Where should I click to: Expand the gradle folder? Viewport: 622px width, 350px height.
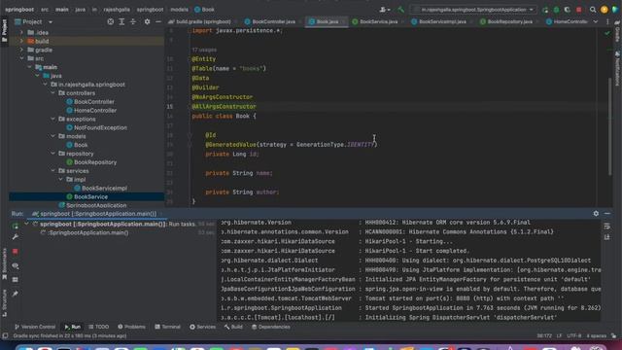(21, 50)
